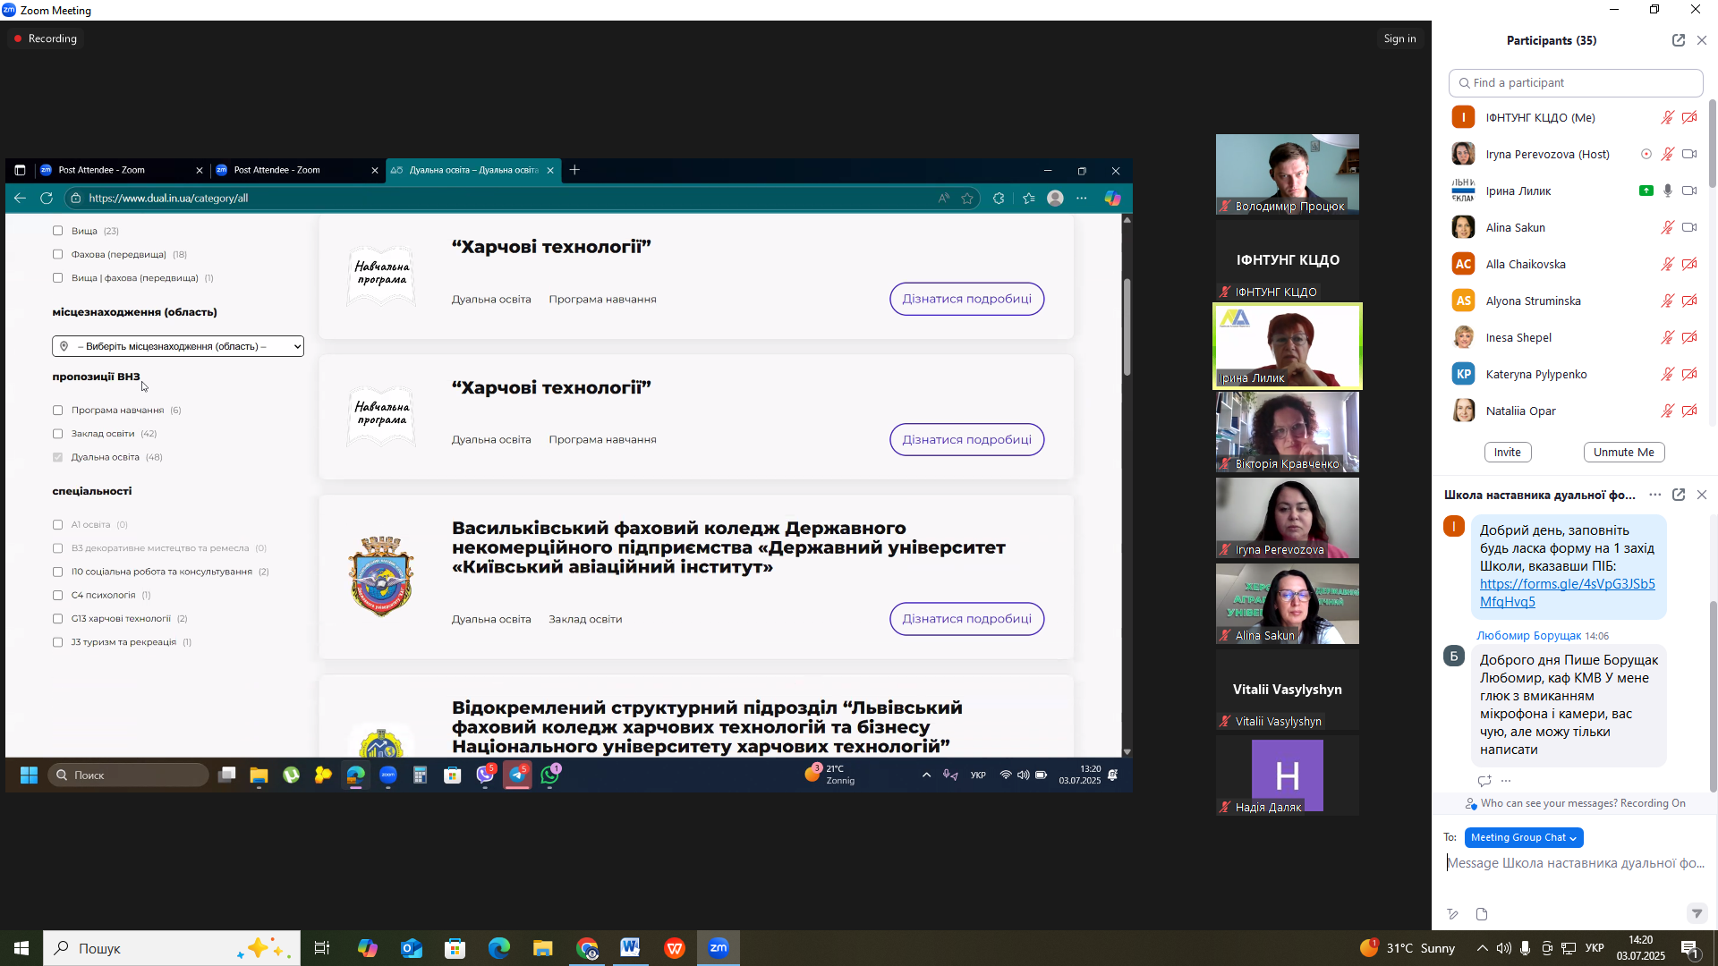1718x966 pixels.
Task: Click the back arrow in shared browser
Action: pos(20,198)
